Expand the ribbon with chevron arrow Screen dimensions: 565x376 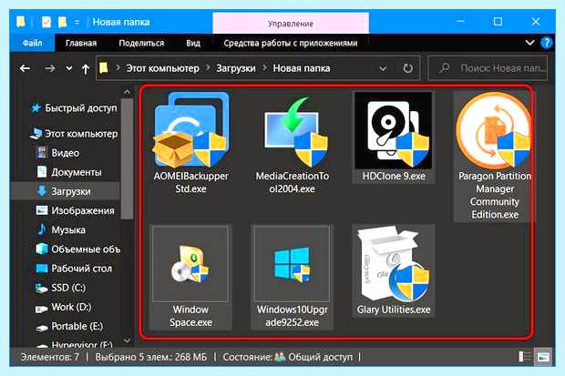[529, 43]
